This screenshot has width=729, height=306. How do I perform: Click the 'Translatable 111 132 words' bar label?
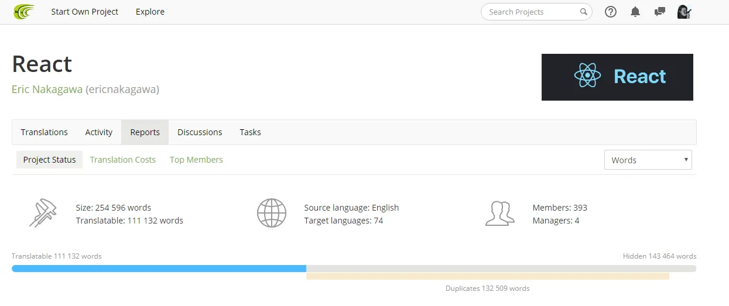point(57,256)
